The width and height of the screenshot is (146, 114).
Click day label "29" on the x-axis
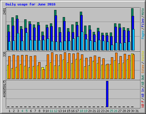128,111
